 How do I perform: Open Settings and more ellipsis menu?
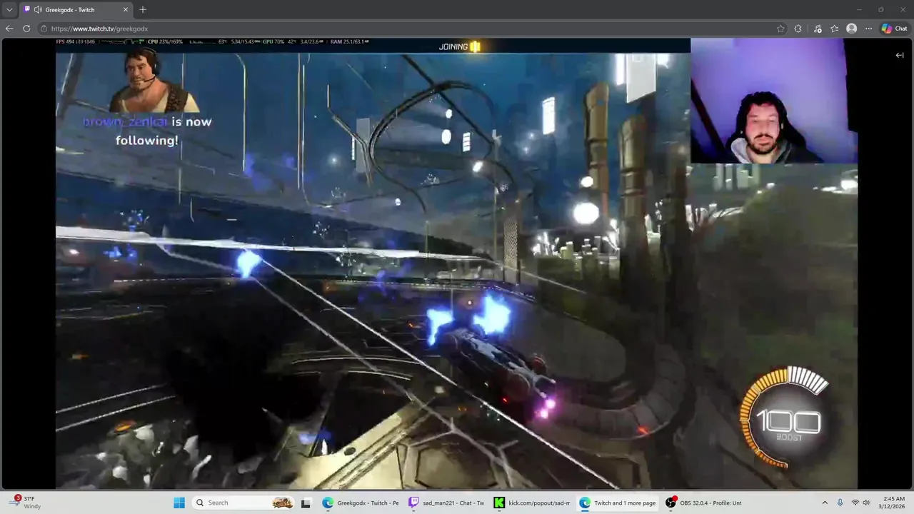pyautogui.click(x=868, y=29)
